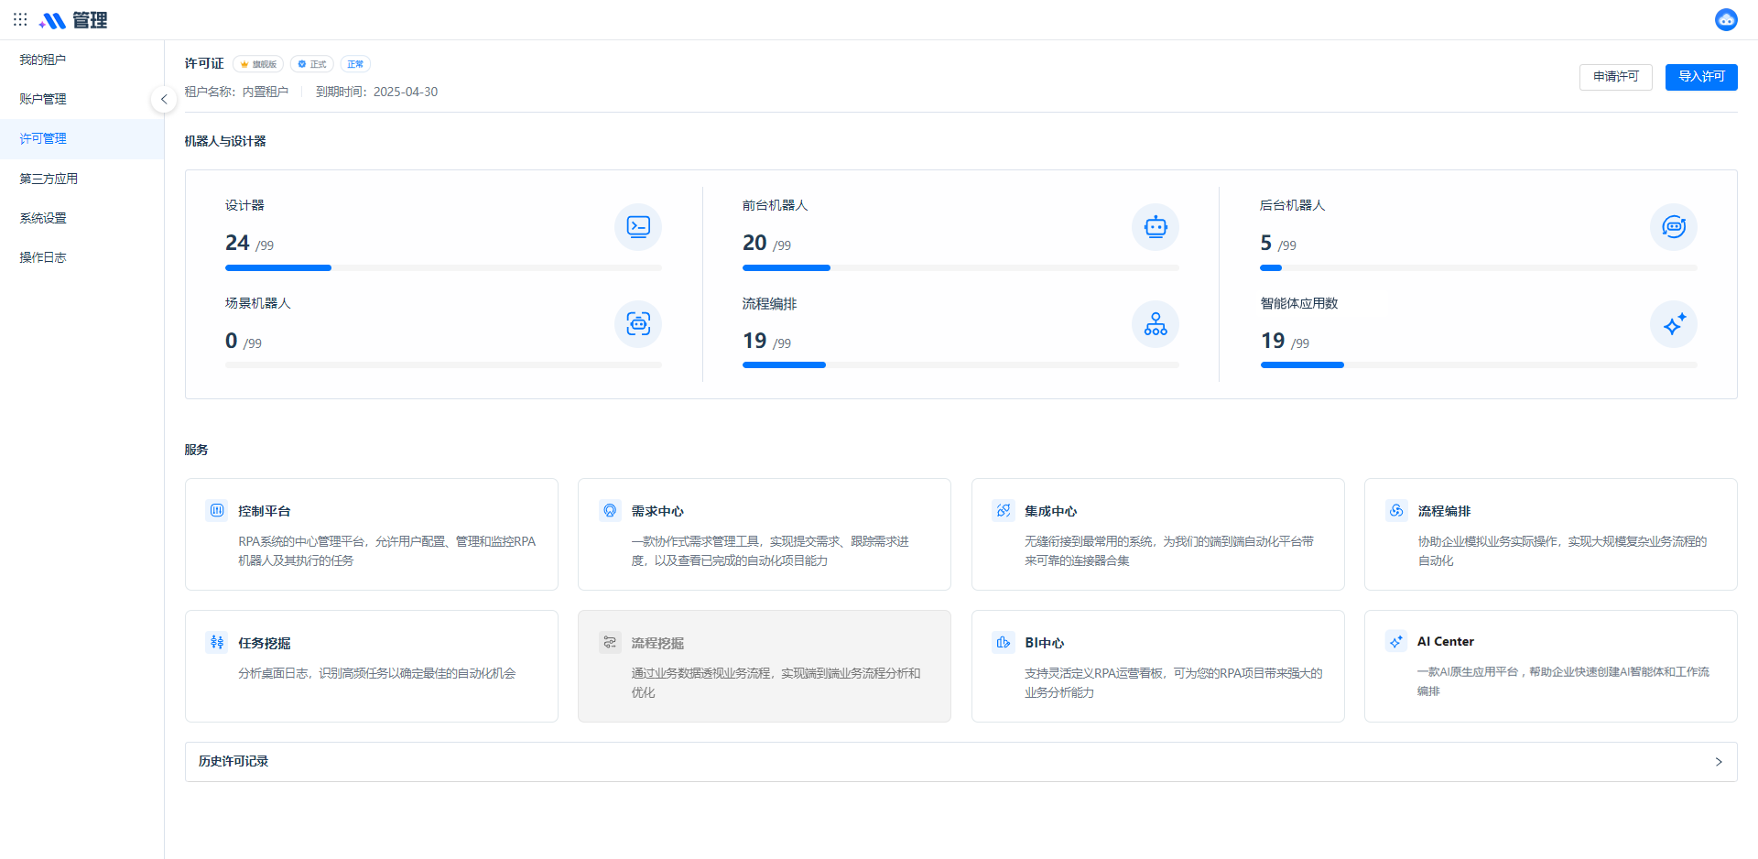Go to 账户管理 in the sidebar

pos(43,99)
